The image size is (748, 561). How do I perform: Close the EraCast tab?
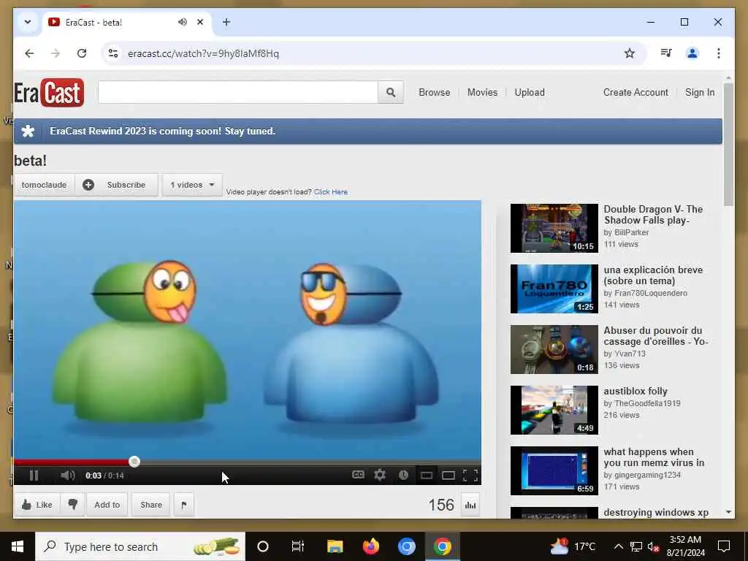tap(200, 22)
